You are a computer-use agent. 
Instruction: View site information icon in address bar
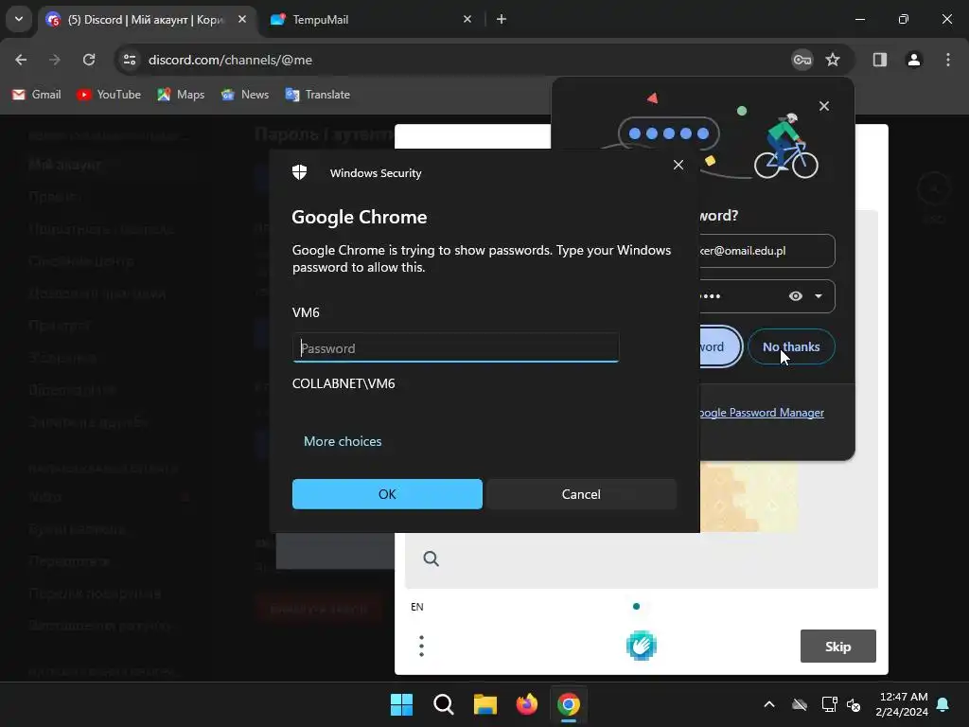click(x=129, y=60)
